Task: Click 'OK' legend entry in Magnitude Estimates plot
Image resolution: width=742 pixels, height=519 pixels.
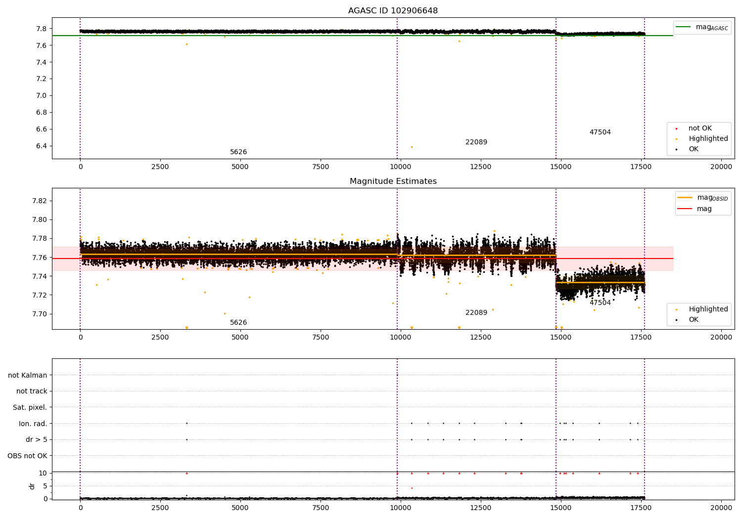Action: (x=694, y=320)
